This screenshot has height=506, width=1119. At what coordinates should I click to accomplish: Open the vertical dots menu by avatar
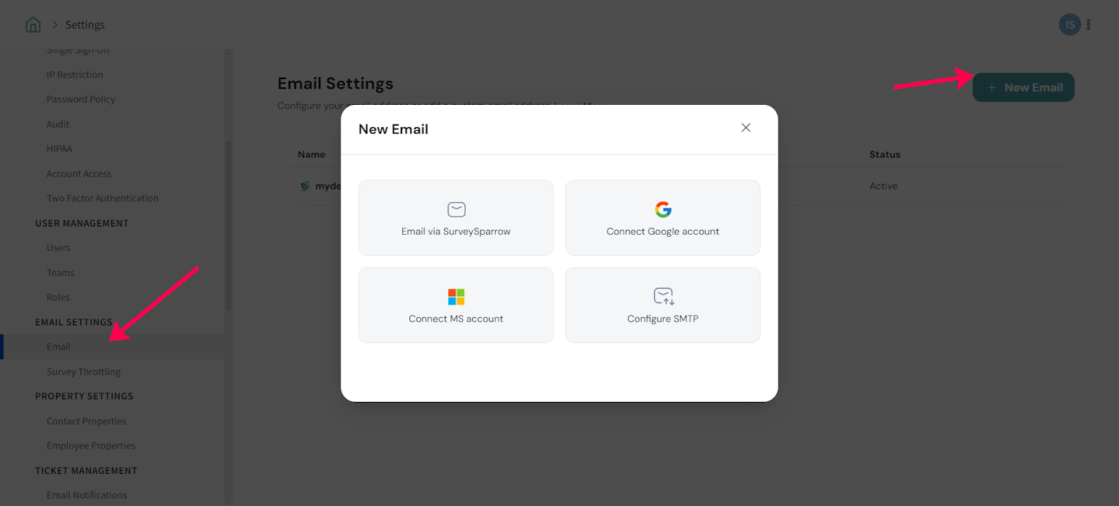point(1088,25)
